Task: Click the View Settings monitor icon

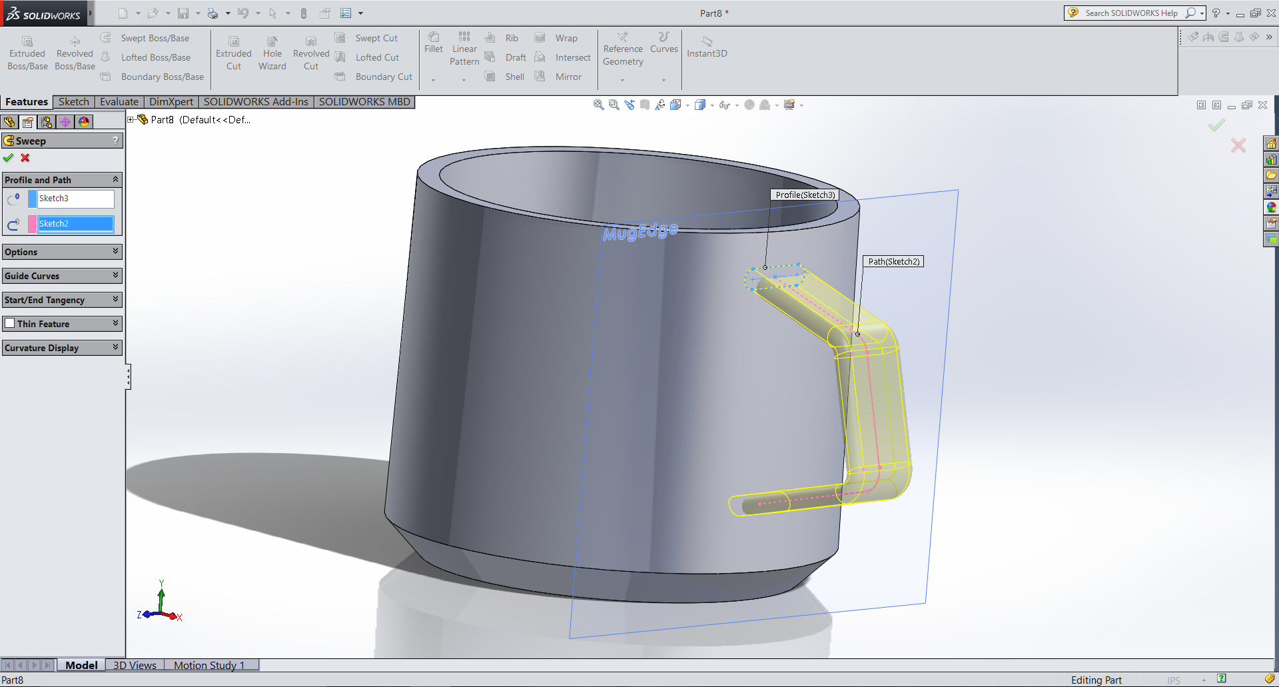Action: coord(789,105)
